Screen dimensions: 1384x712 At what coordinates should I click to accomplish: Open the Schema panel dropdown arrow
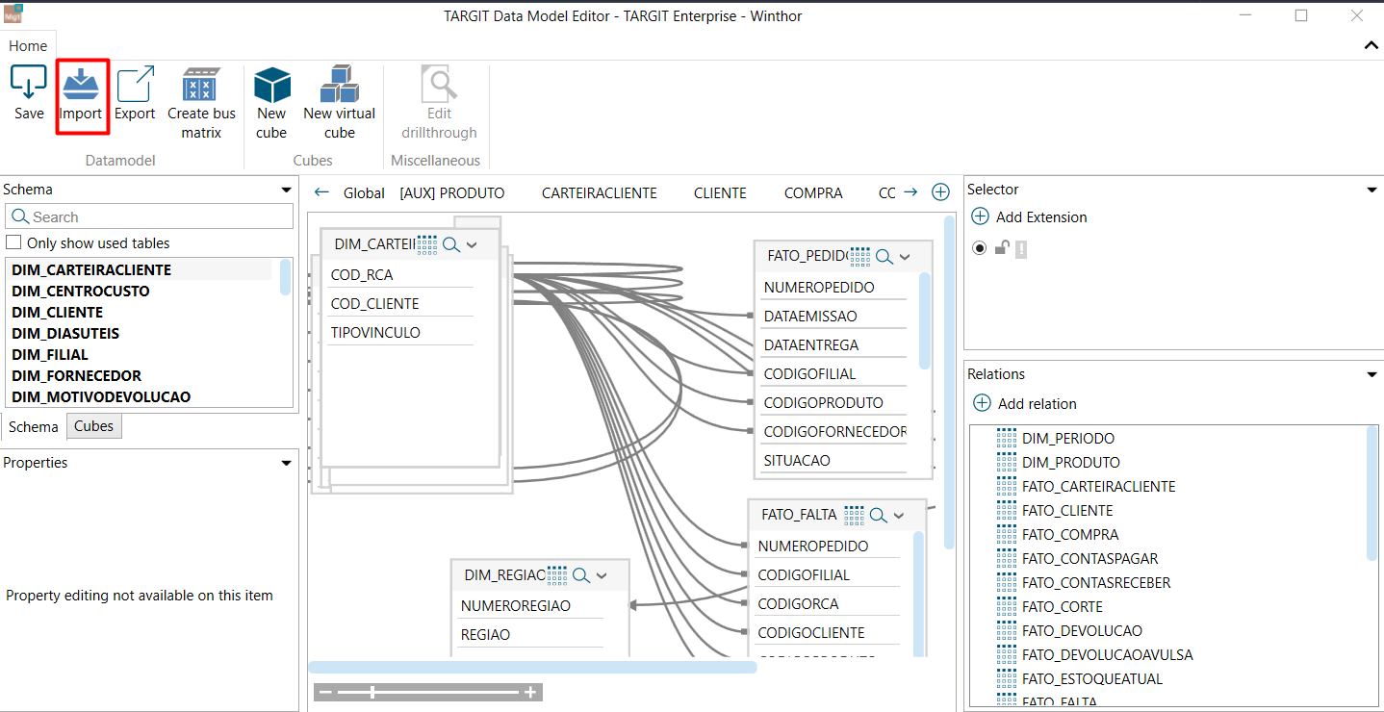[286, 191]
